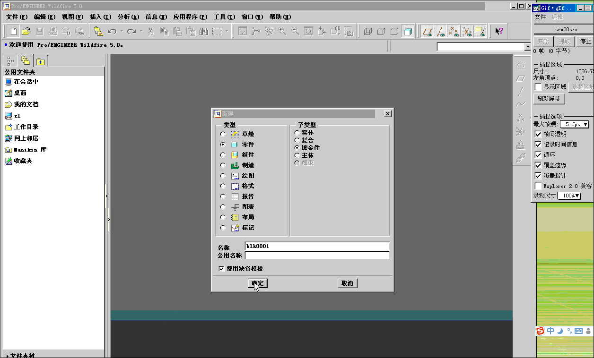This screenshot has width=594, height=358.
Task: Open the 分析(A) menu
Action: 128,17
